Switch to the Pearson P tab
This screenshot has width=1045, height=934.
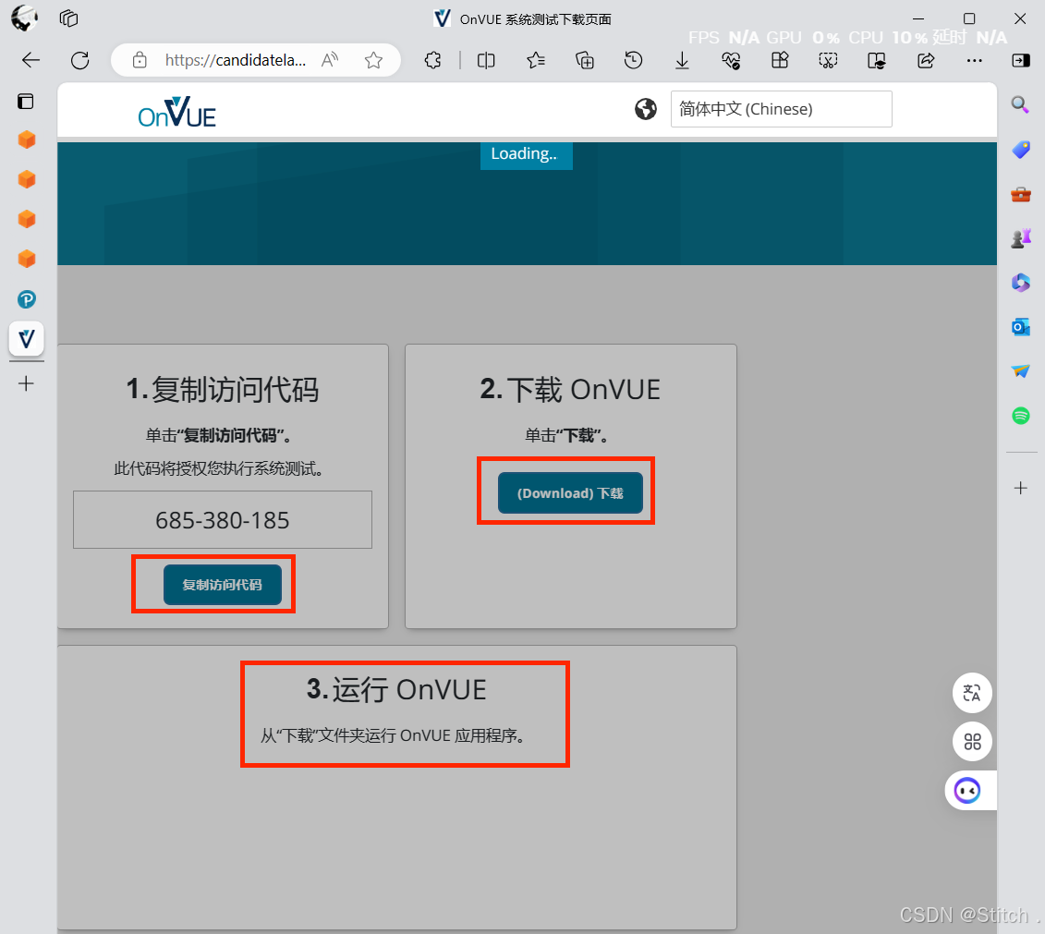tap(26, 299)
